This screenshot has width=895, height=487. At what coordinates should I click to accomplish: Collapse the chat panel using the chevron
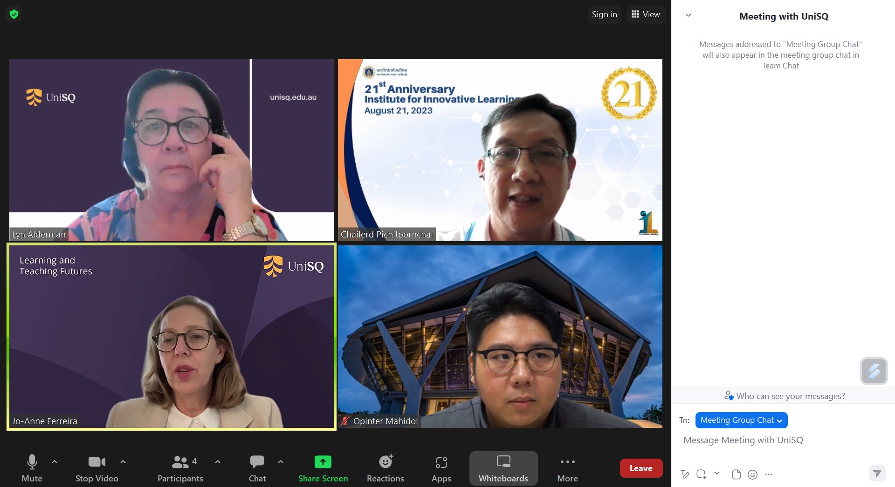click(x=688, y=15)
